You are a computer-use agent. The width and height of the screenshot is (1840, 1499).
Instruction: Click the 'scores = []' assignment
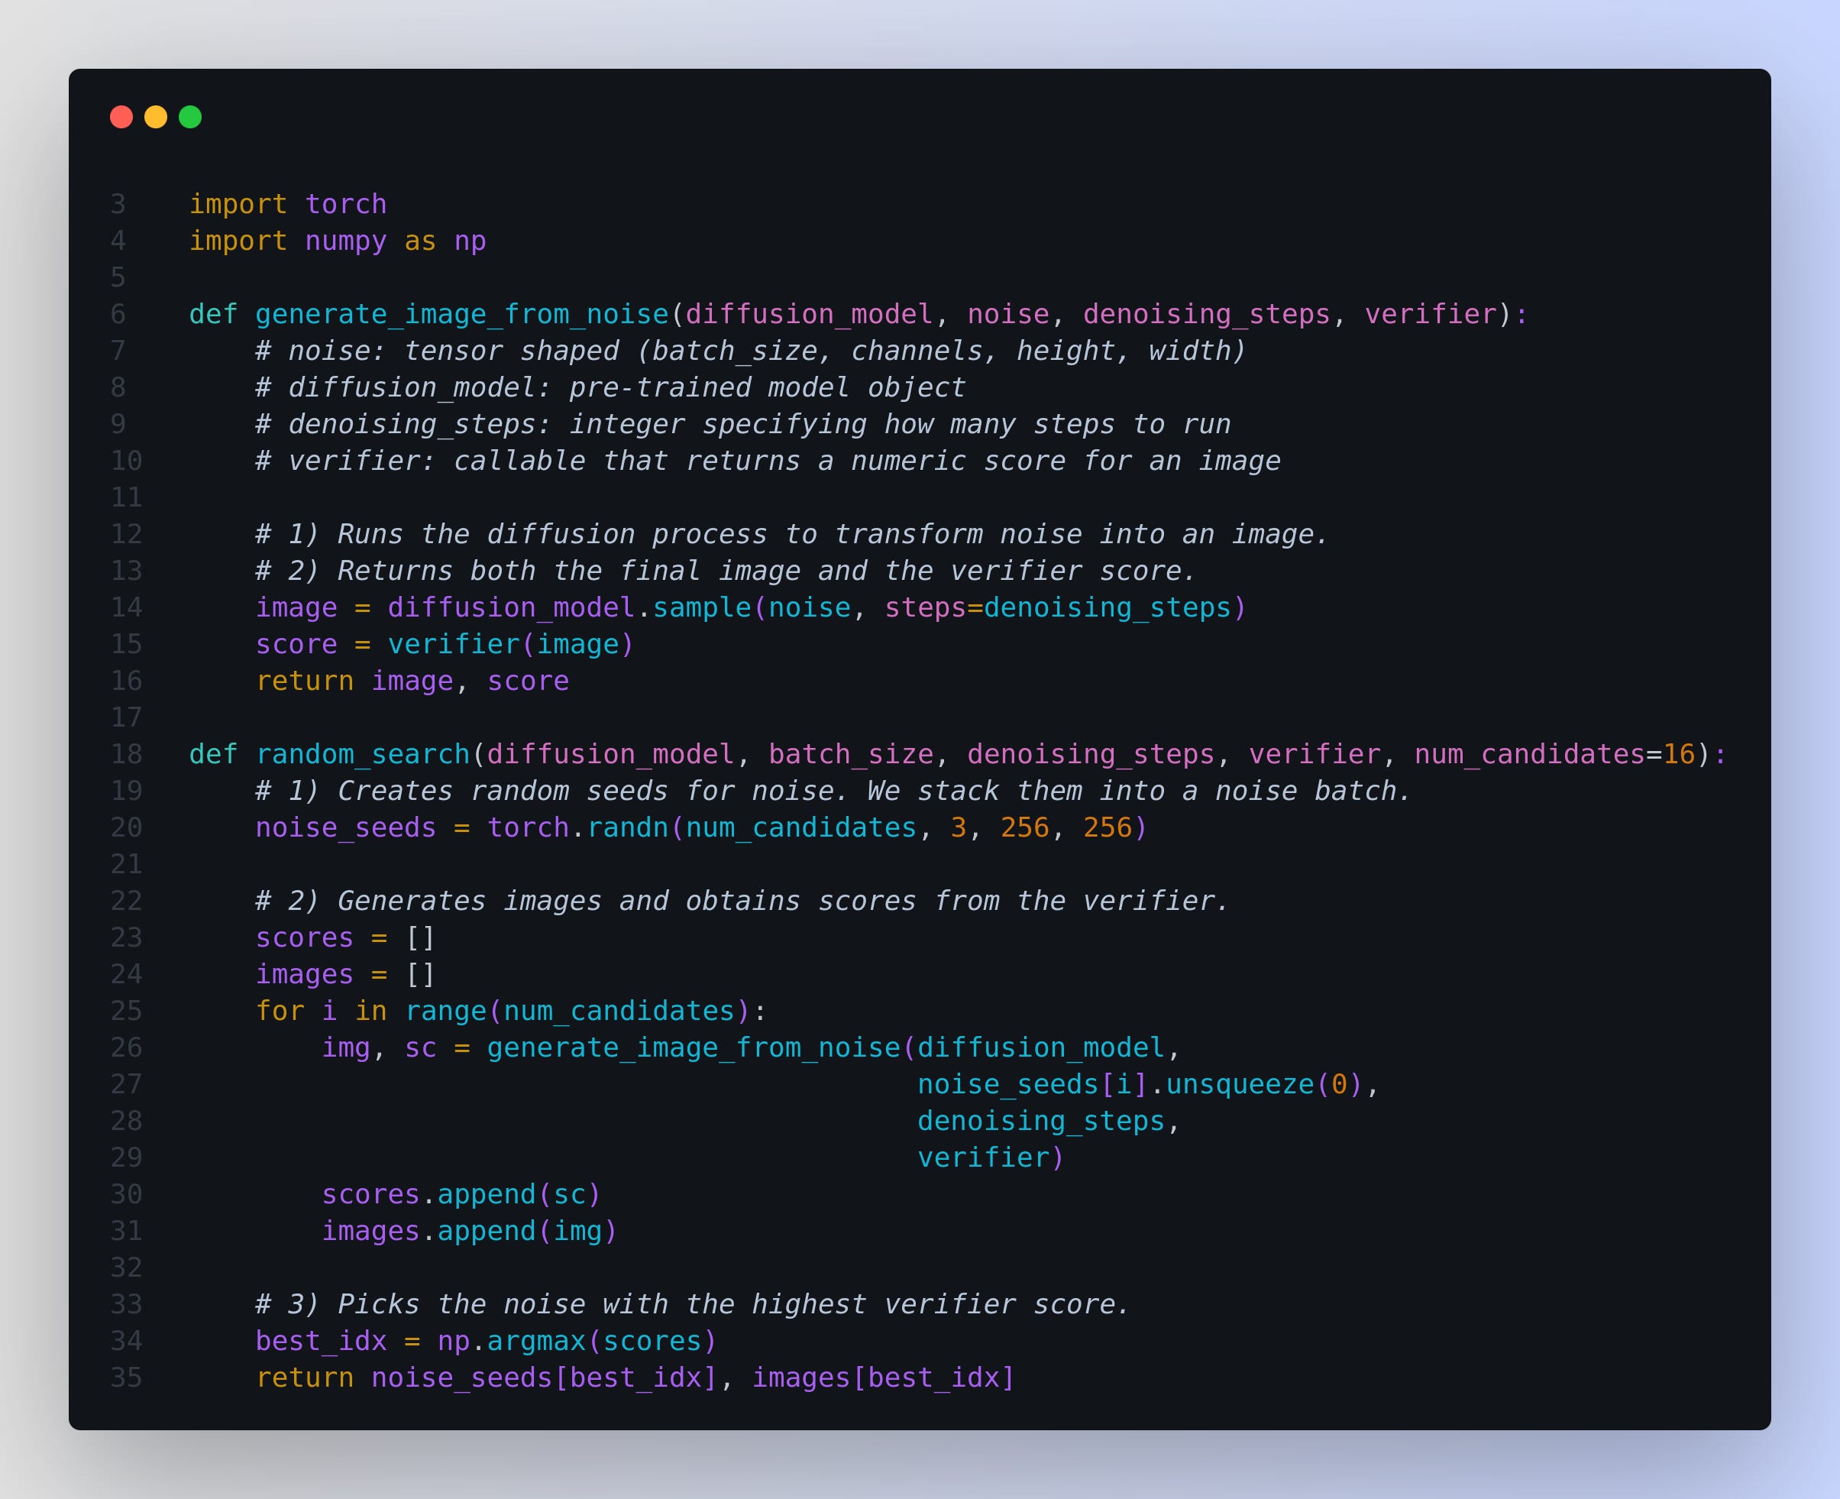click(x=345, y=937)
